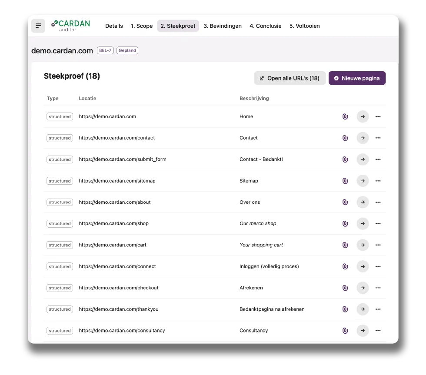Click the arrow button in the shopping cart row

363,245
